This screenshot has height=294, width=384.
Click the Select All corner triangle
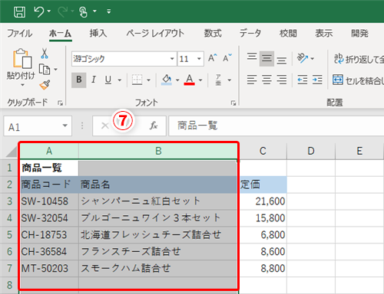12,151
